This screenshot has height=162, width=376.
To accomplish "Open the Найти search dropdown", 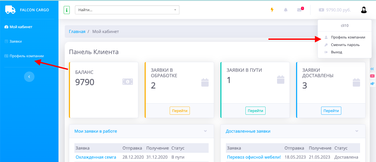I will pyautogui.click(x=127, y=10).
